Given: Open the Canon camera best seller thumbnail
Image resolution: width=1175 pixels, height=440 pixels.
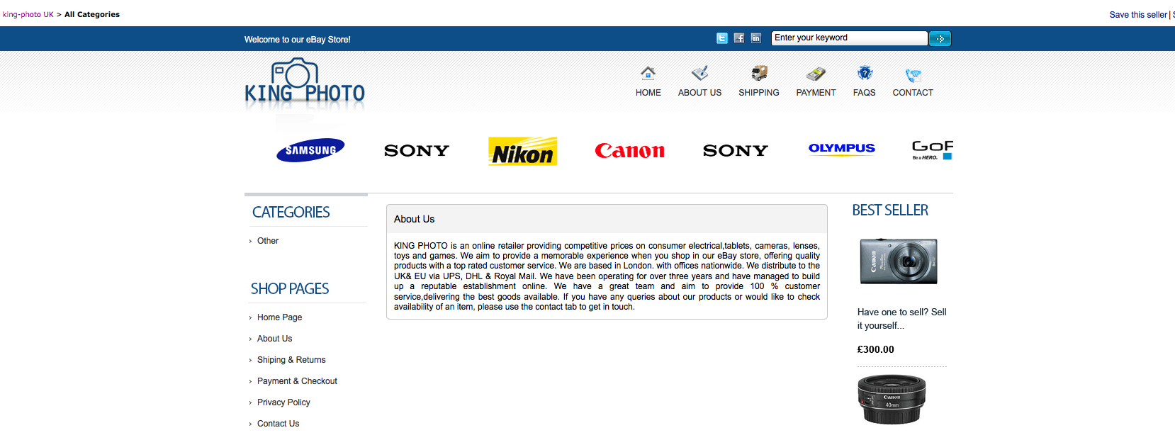Looking at the screenshot, I should pyautogui.click(x=898, y=261).
